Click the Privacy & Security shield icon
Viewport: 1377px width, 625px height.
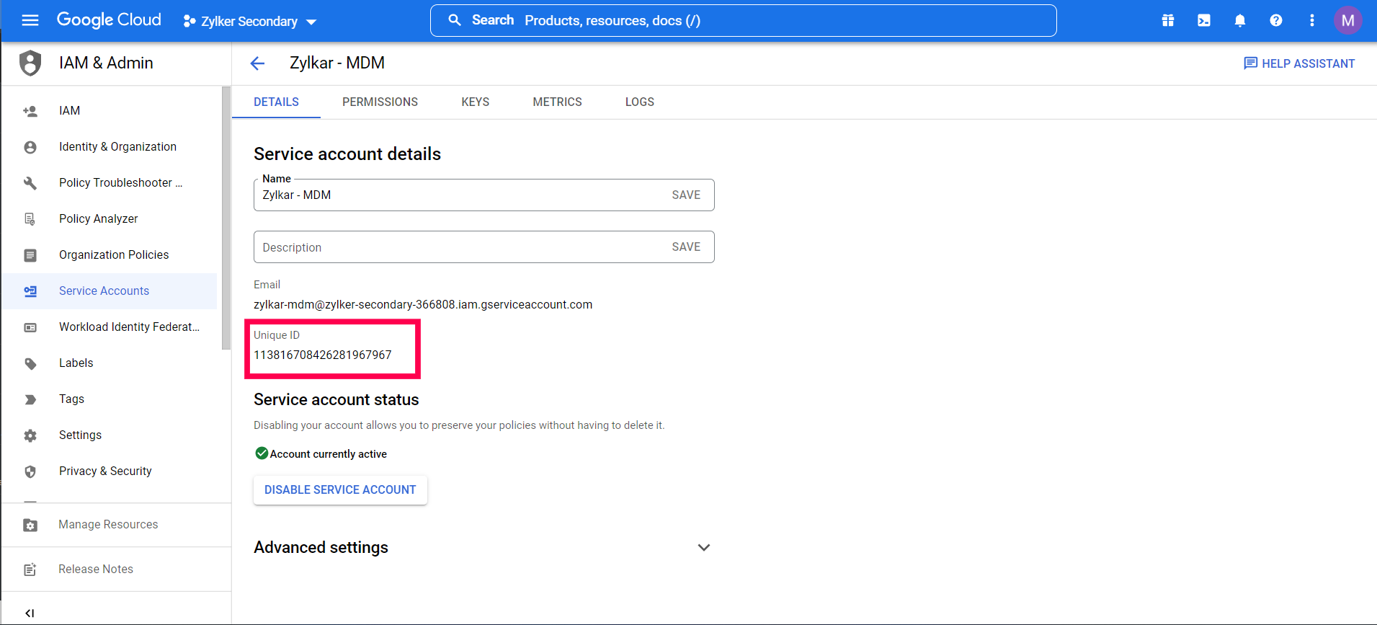(30, 471)
